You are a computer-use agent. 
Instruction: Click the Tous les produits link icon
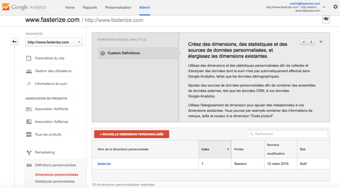(x=29, y=134)
